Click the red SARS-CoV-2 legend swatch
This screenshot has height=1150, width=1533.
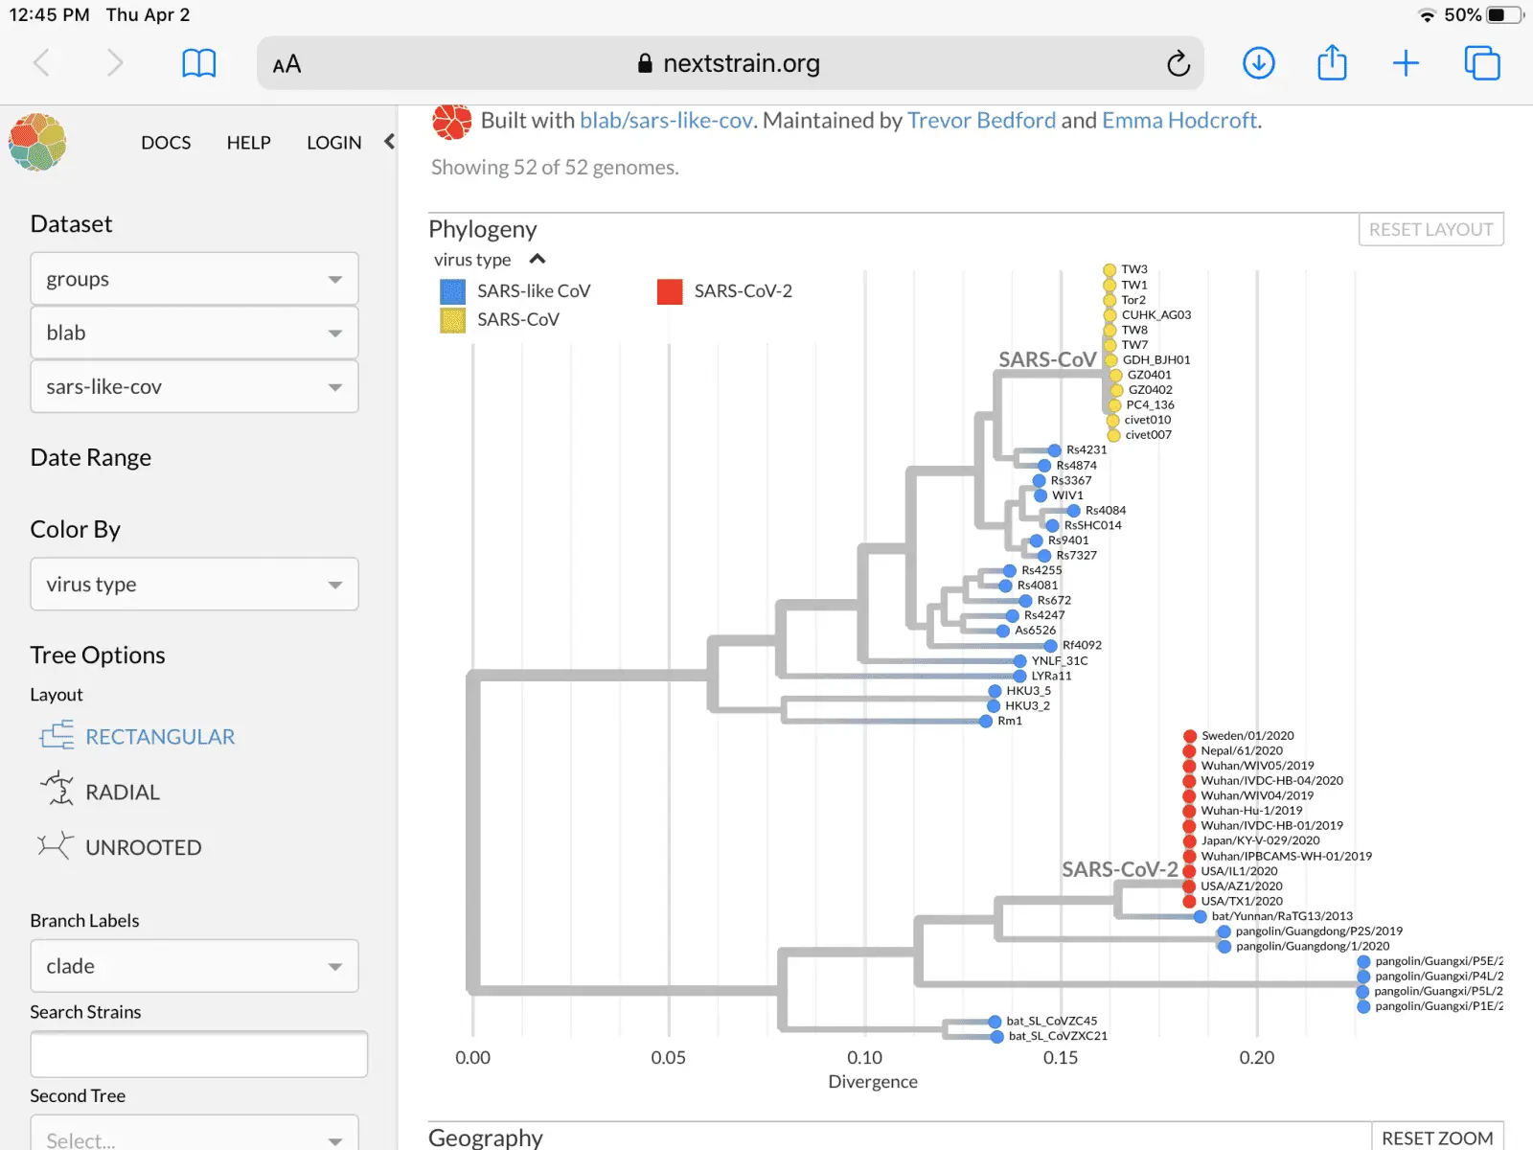point(670,291)
